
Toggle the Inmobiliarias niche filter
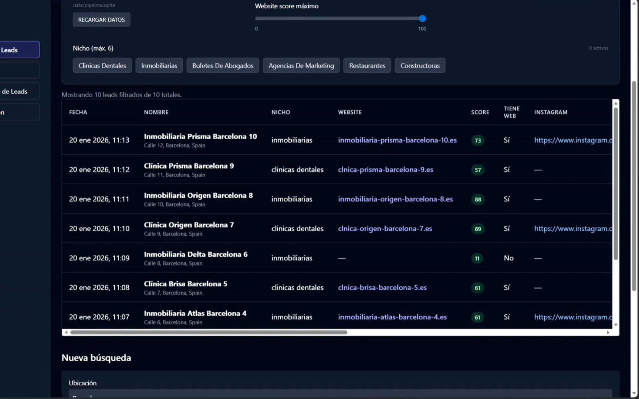(159, 65)
